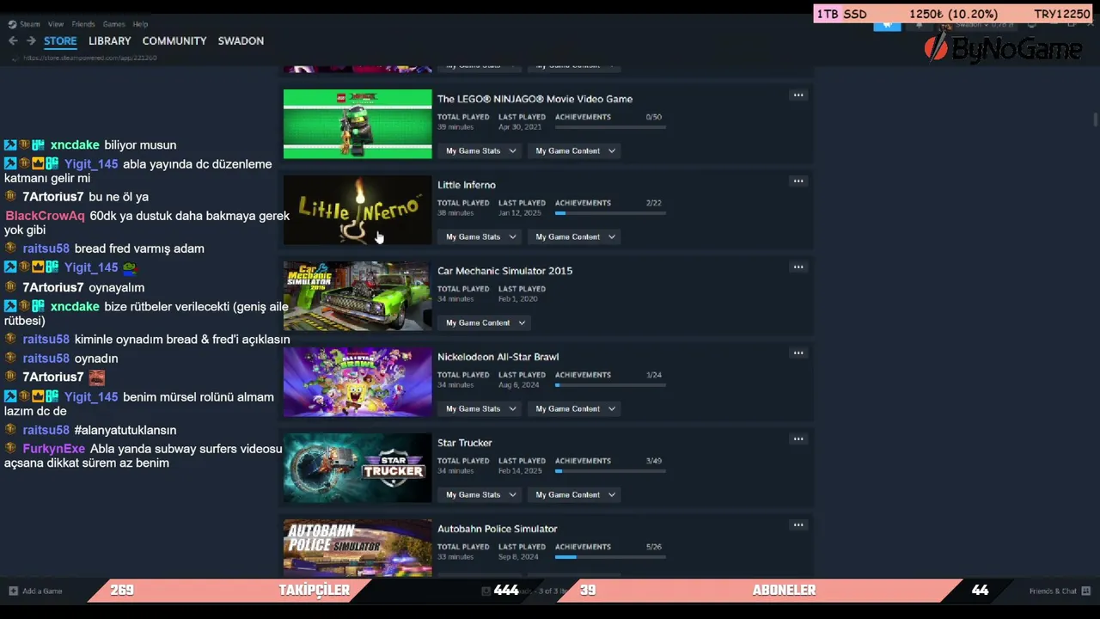Switch to the LIBRARY tab
This screenshot has height=619, width=1100.
point(110,40)
